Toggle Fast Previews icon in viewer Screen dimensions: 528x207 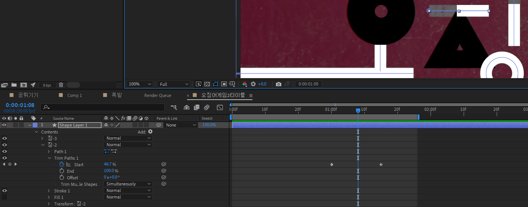[199, 84]
